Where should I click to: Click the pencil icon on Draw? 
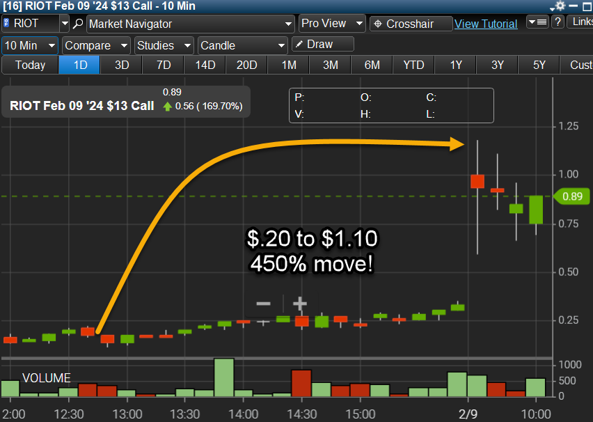click(x=299, y=44)
